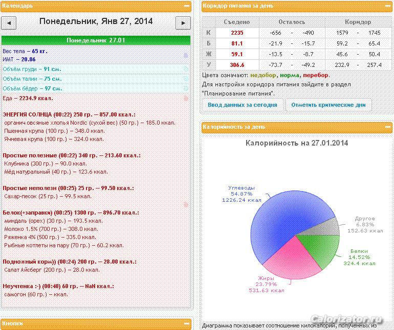Click Молоко 1.5% (700 гр.) item
The image size is (394, 330).
pos(51,229)
